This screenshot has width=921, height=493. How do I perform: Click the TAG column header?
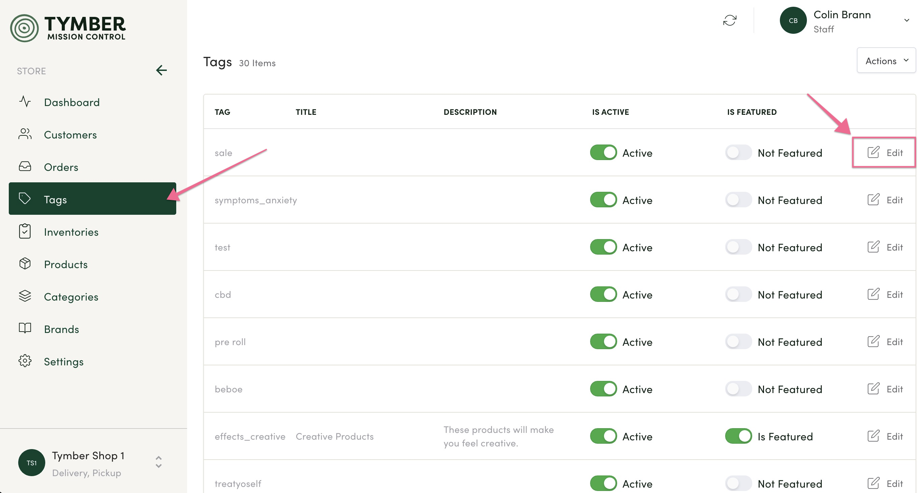pyautogui.click(x=222, y=112)
